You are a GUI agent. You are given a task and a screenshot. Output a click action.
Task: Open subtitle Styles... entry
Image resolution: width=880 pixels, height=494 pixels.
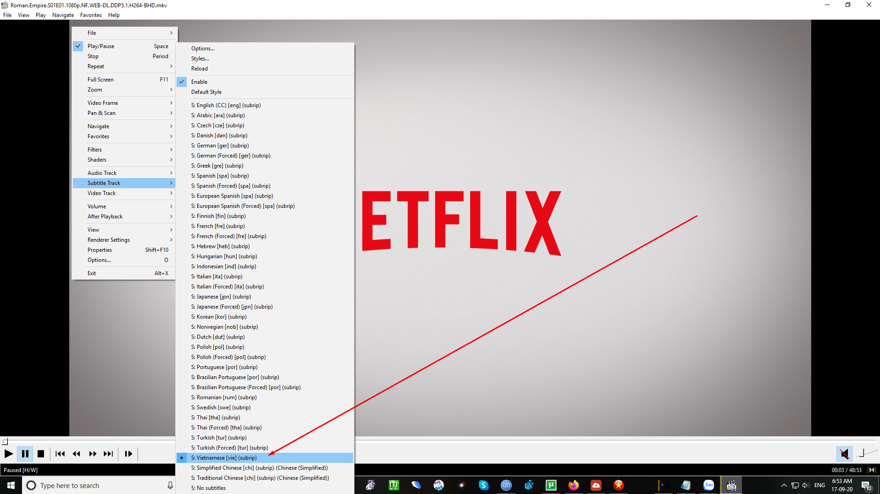pyautogui.click(x=265, y=59)
